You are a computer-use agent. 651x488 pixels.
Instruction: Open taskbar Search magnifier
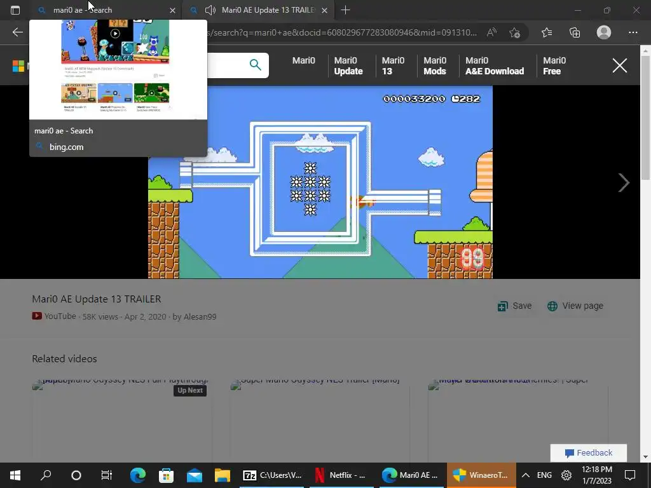click(x=46, y=475)
